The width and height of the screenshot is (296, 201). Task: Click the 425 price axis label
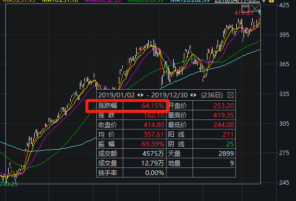click(x=284, y=5)
